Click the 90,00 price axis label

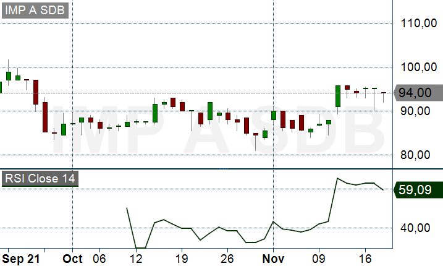(415, 111)
